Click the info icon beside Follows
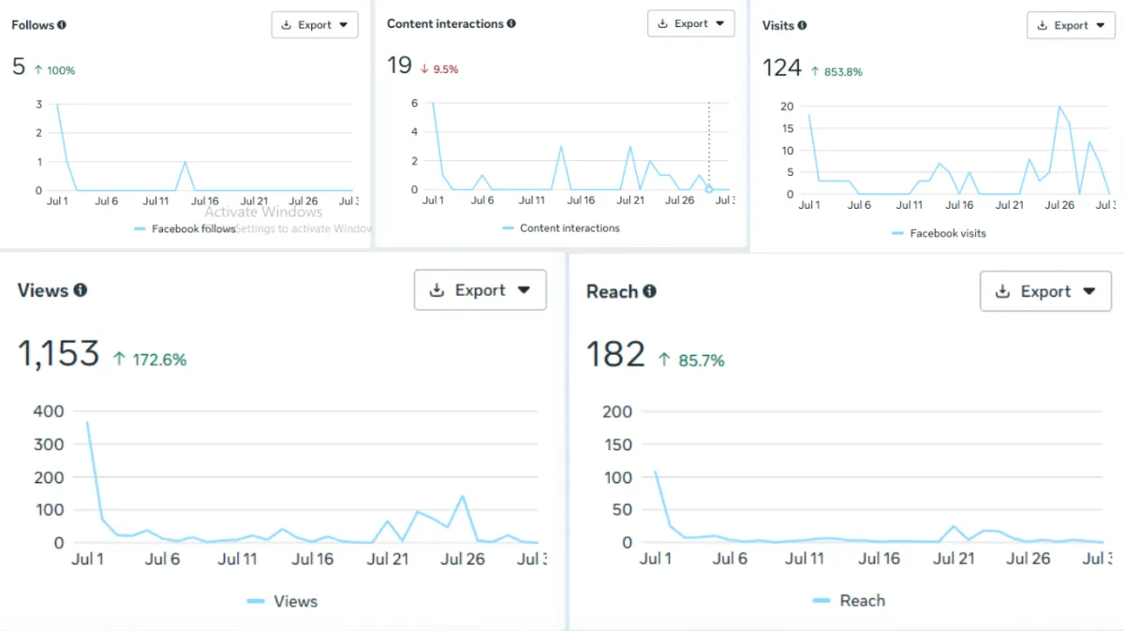The image size is (1124, 631). [62, 25]
